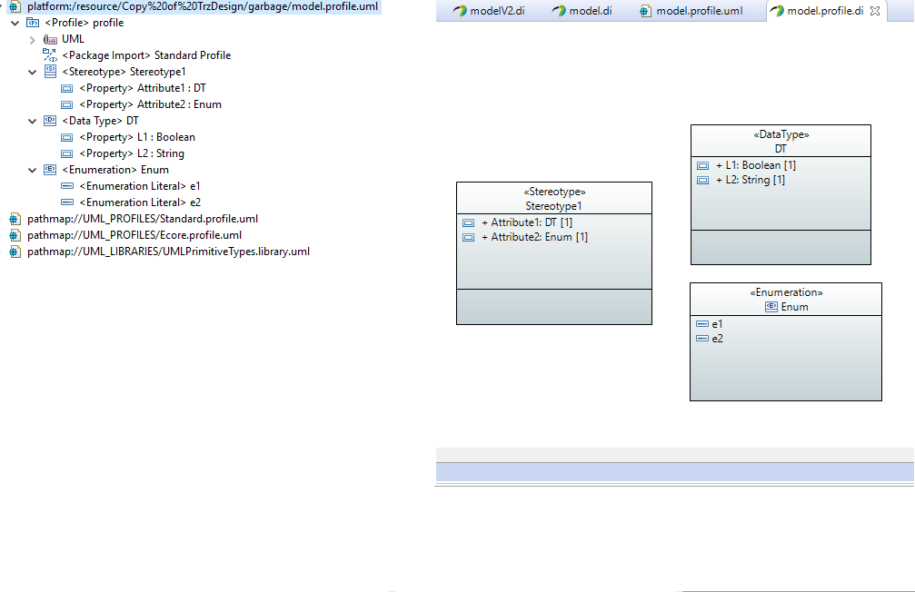
Task: Click literal 'e1' in the Enum diagram box
Action: click(x=717, y=324)
